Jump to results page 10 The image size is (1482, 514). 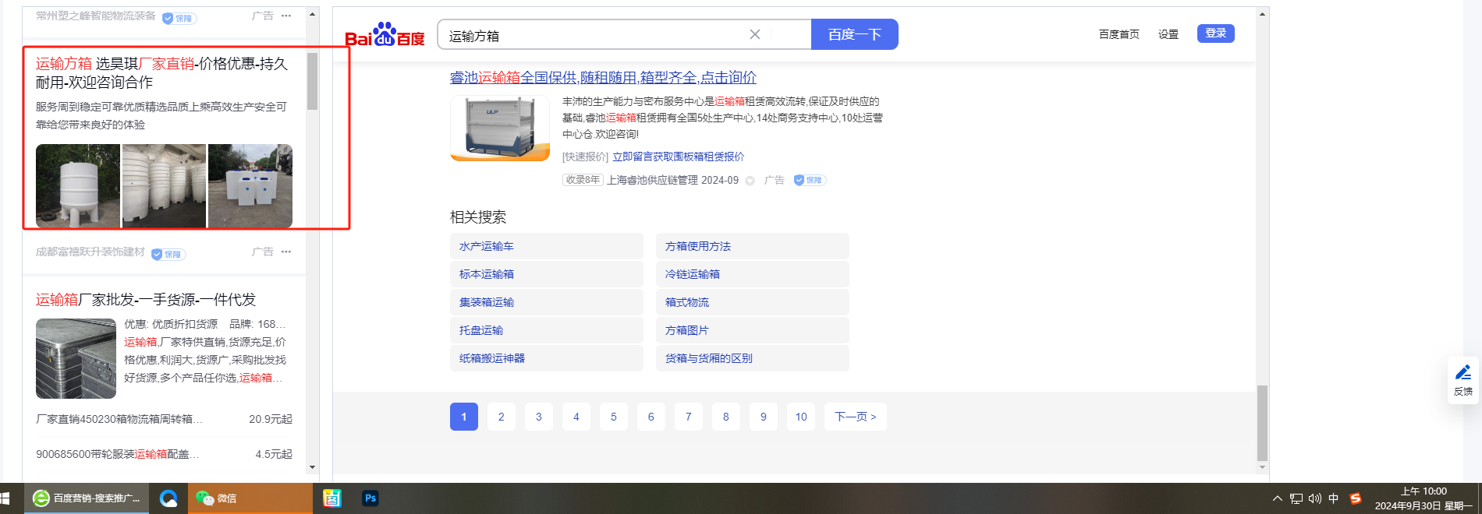pyautogui.click(x=801, y=417)
